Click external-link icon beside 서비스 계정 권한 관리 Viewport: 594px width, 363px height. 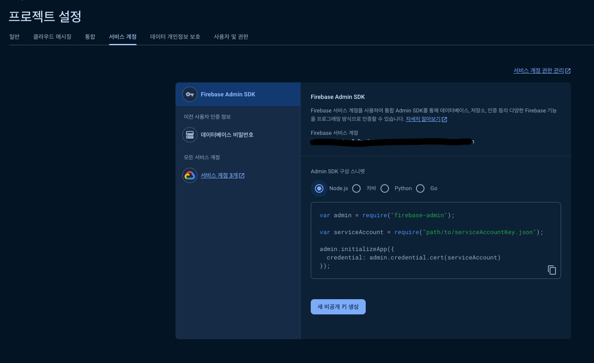point(568,71)
